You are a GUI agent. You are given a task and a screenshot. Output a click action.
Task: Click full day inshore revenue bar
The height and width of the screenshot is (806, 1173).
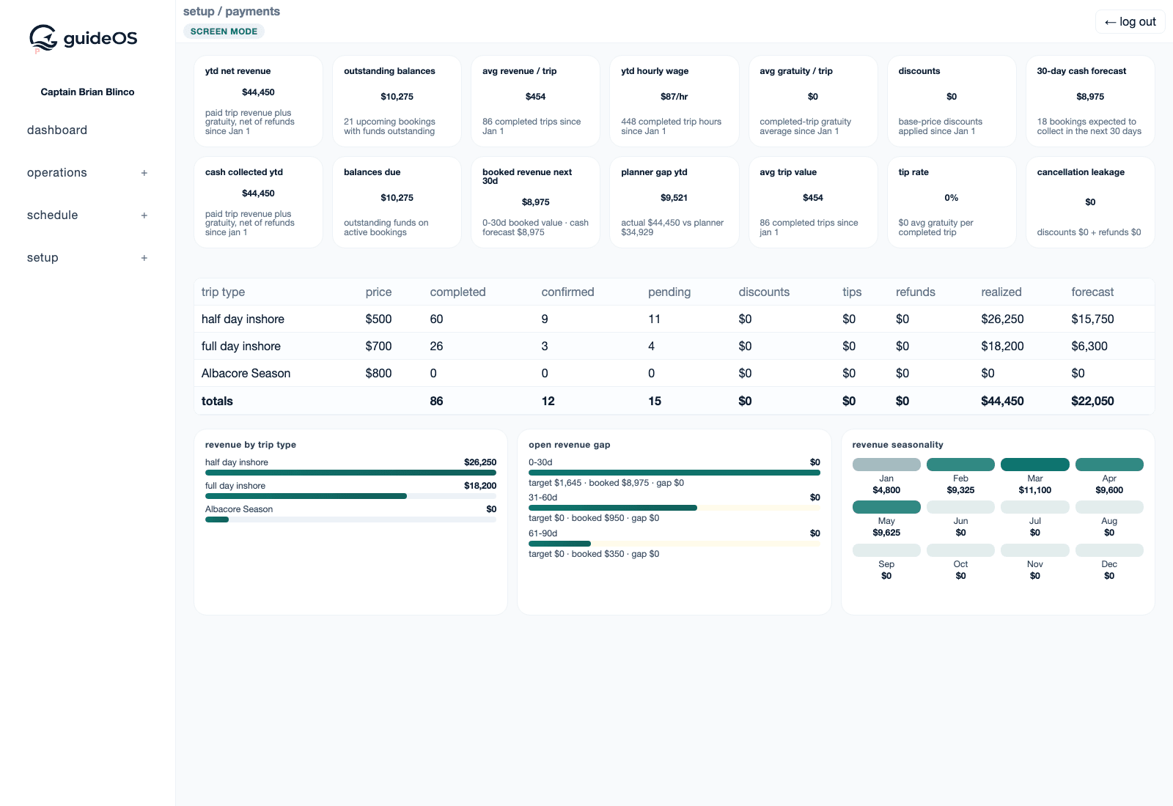click(x=350, y=496)
